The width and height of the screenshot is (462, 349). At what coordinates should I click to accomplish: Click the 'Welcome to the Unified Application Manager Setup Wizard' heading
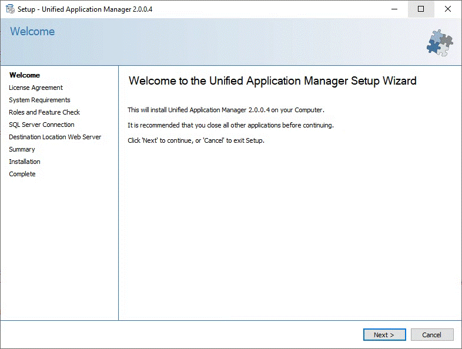point(273,81)
